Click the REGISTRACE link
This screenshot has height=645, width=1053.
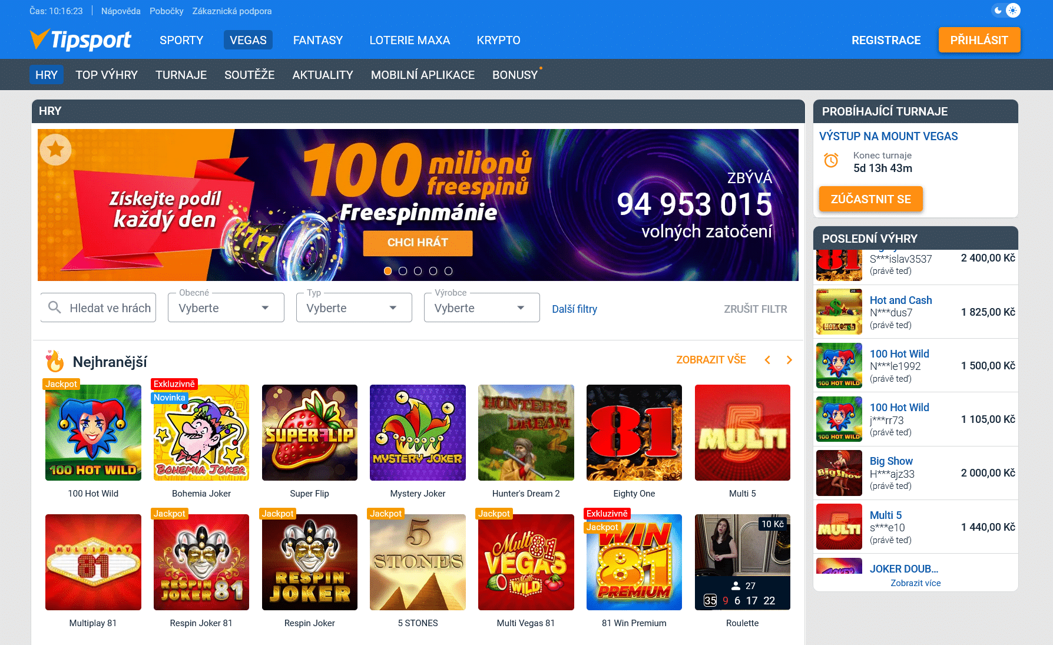pos(886,40)
